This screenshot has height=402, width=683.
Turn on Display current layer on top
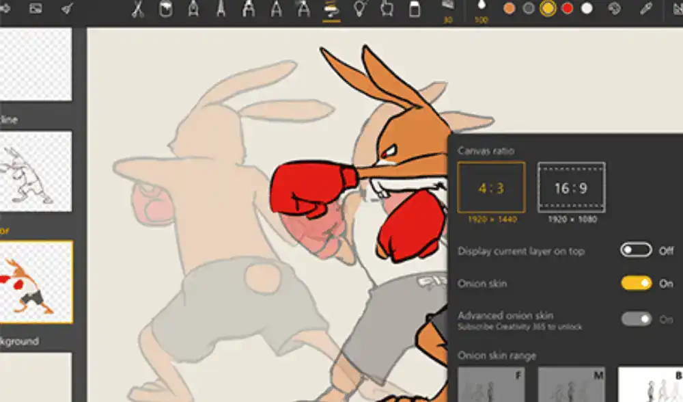pos(636,250)
